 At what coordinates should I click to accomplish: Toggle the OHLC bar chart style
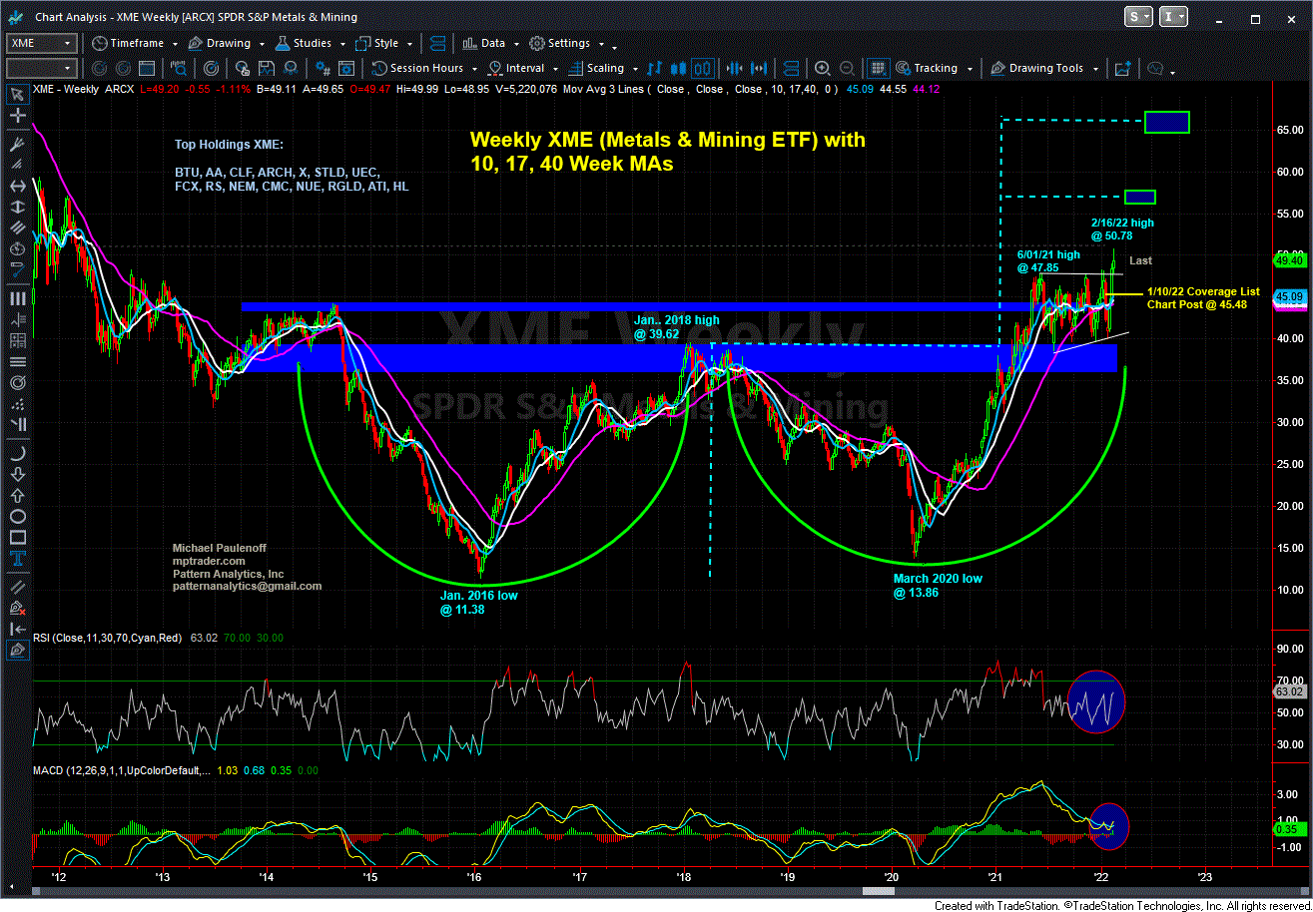click(654, 68)
